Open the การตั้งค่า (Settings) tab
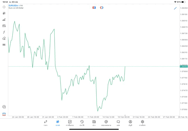Viewport: 188px width, 131px height. coord(142,123)
